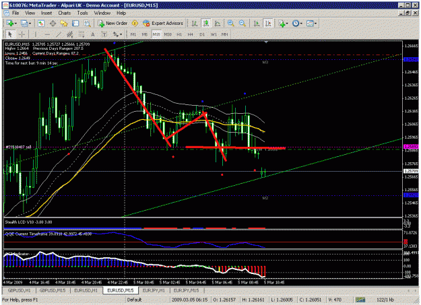421x305 pixels.
Task: Click the Expert Advisors button
Action: (163, 24)
